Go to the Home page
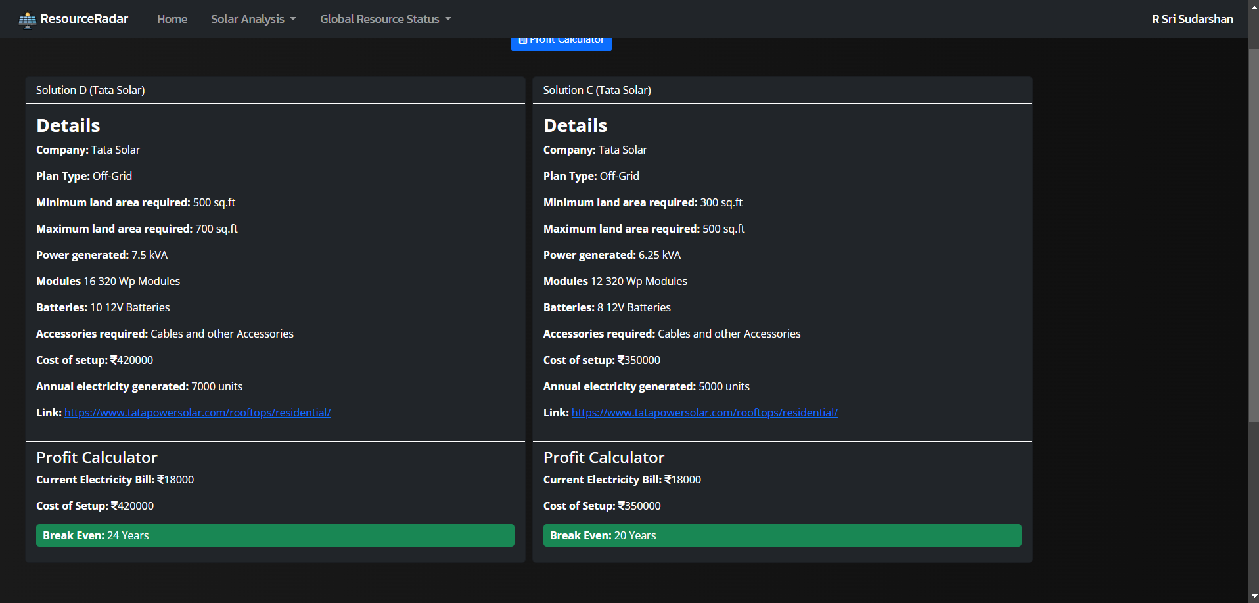1259x603 pixels. [172, 19]
